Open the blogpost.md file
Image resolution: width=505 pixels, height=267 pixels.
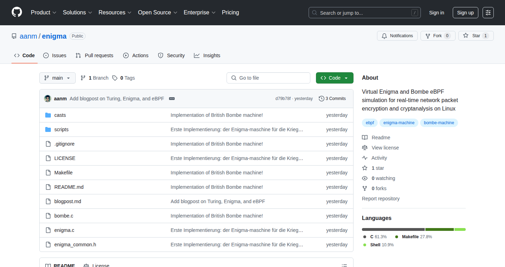coord(68,201)
